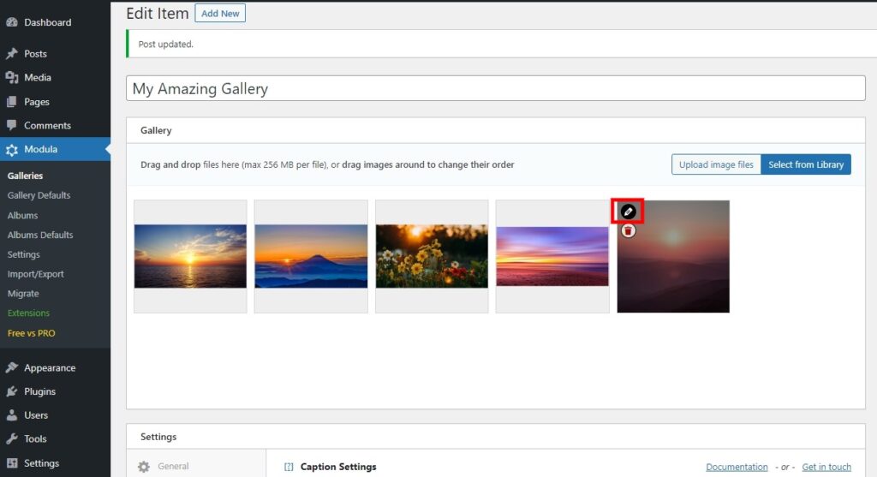Click the Media icon in the sidebar
This screenshot has width=877, height=477.
tap(12, 77)
